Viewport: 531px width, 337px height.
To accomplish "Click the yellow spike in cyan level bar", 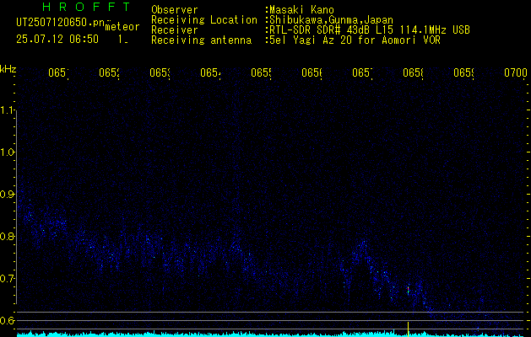I will click(x=408, y=329).
